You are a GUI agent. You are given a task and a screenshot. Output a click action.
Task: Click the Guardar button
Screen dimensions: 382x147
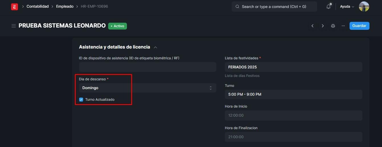(x=359, y=26)
